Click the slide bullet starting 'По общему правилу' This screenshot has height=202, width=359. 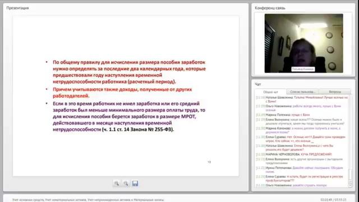coord(129,72)
